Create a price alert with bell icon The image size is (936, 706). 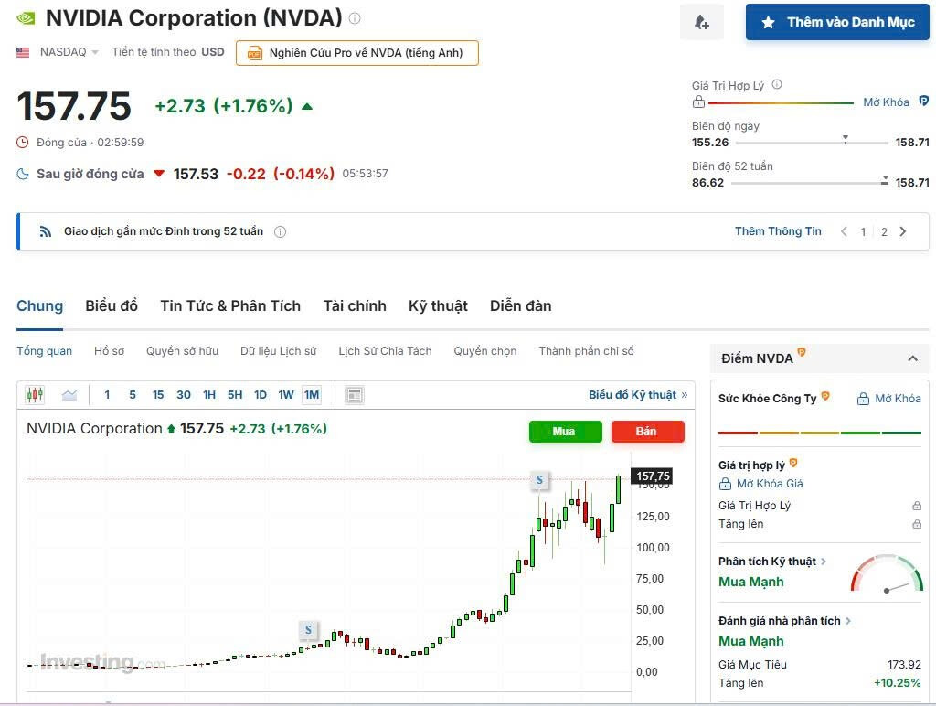tap(702, 22)
